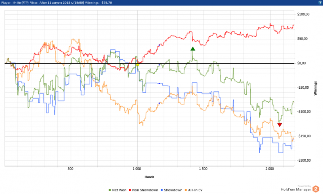Image resolution: width=323 pixels, height=194 pixels.
Task: Toggle the All-In EV legend entry
Action: (197, 189)
